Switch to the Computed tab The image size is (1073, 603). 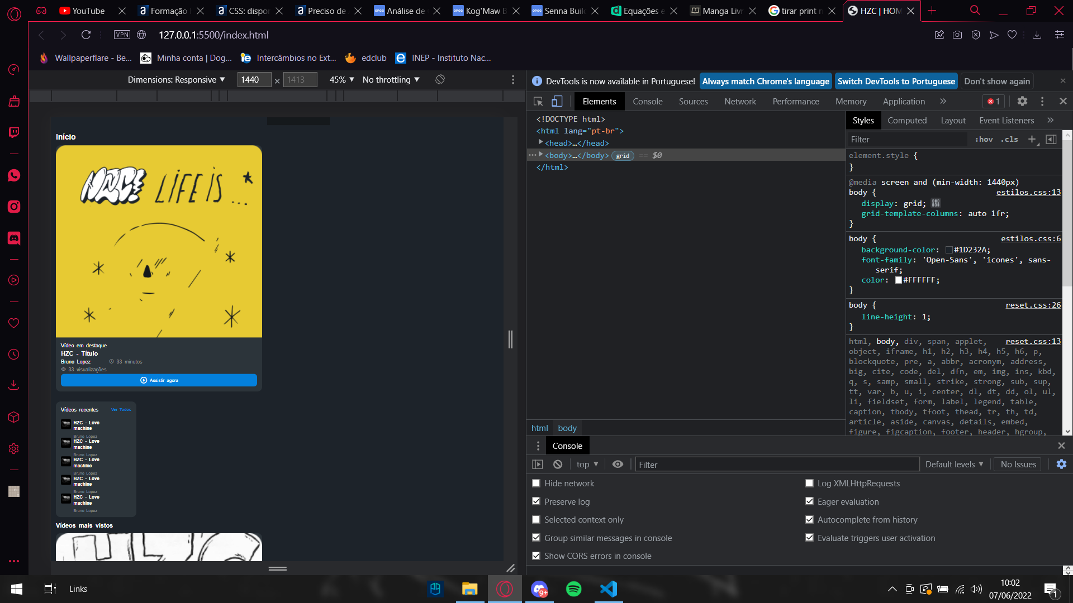[x=907, y=120]
